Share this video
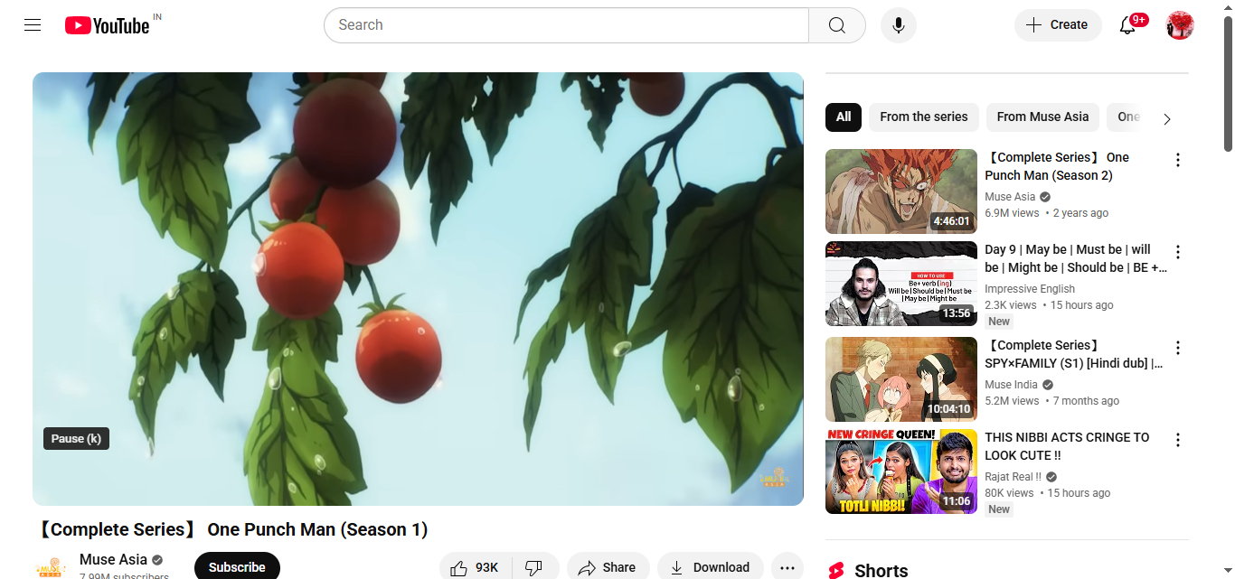The image size is (1235, 579). [x=608, y=567]
